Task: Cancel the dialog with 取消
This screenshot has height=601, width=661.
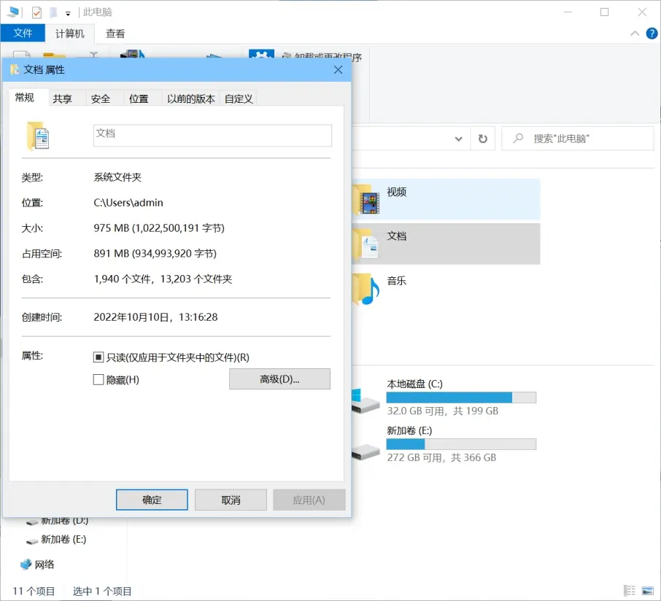Action: pos(231,500)
